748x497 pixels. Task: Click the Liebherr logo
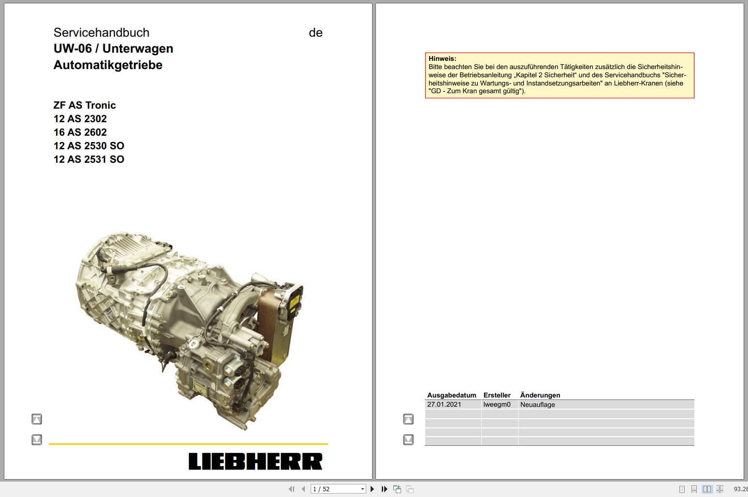(x=255, y=461)
